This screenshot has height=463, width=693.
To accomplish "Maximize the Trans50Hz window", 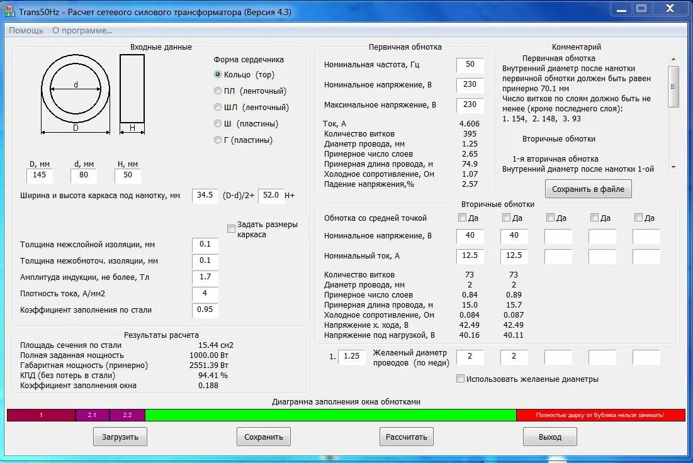I will pyautogui.click(x=642, y=8).
